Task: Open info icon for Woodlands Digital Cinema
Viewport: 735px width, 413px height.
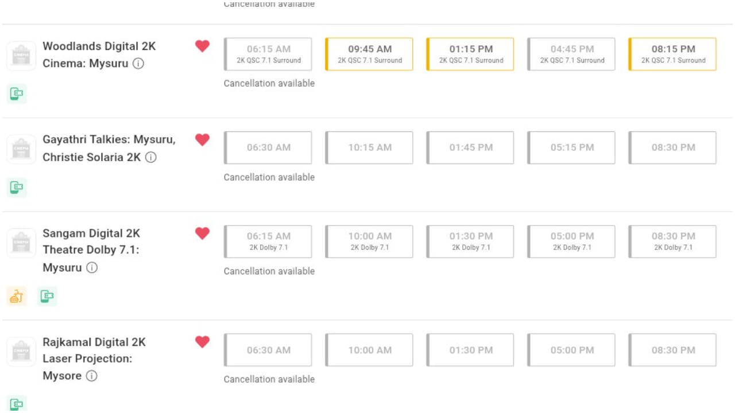Action: tap(138, 64)
